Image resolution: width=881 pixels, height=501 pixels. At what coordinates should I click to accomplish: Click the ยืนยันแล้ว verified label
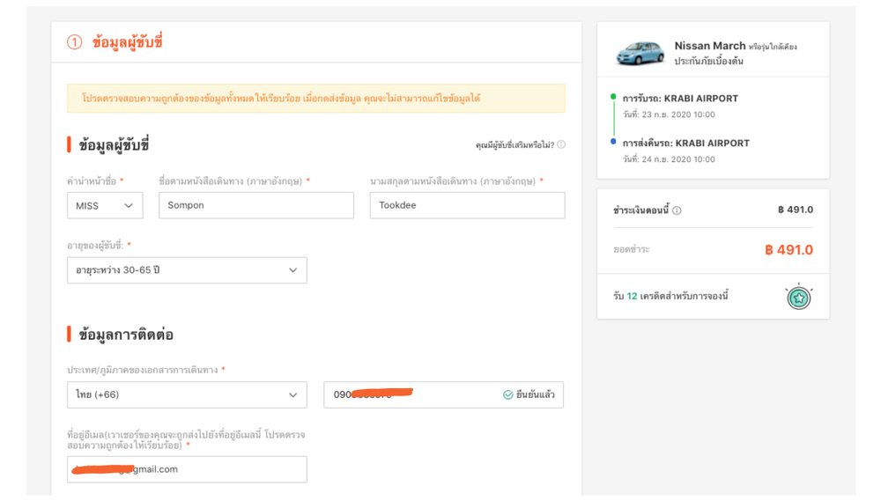pyautogui.click(x=536, y=395)
